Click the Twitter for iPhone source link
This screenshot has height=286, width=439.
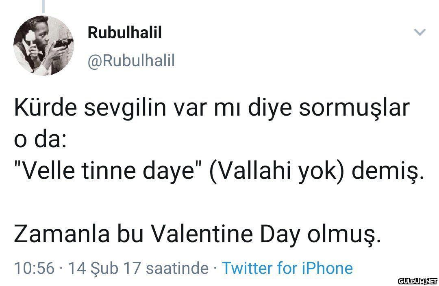tap(287, 268)
